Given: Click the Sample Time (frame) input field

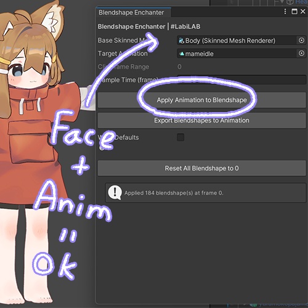Looking at the screenshot, I should (x=241, y=79).
